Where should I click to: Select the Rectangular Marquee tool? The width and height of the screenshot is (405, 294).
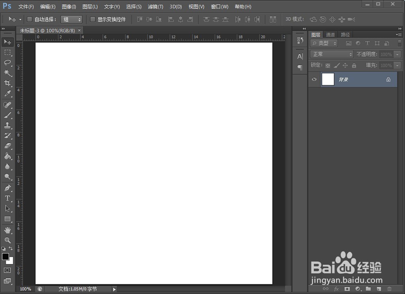7,52
